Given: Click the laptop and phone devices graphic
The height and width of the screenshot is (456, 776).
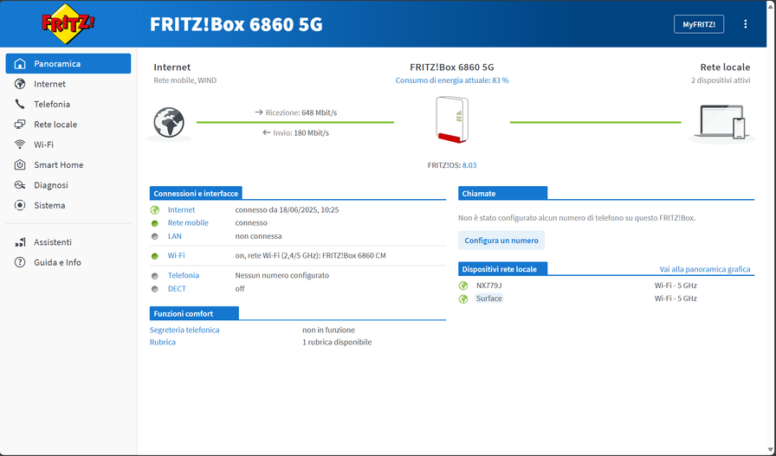Looking at the screenshot, I should tap(722, 122).
